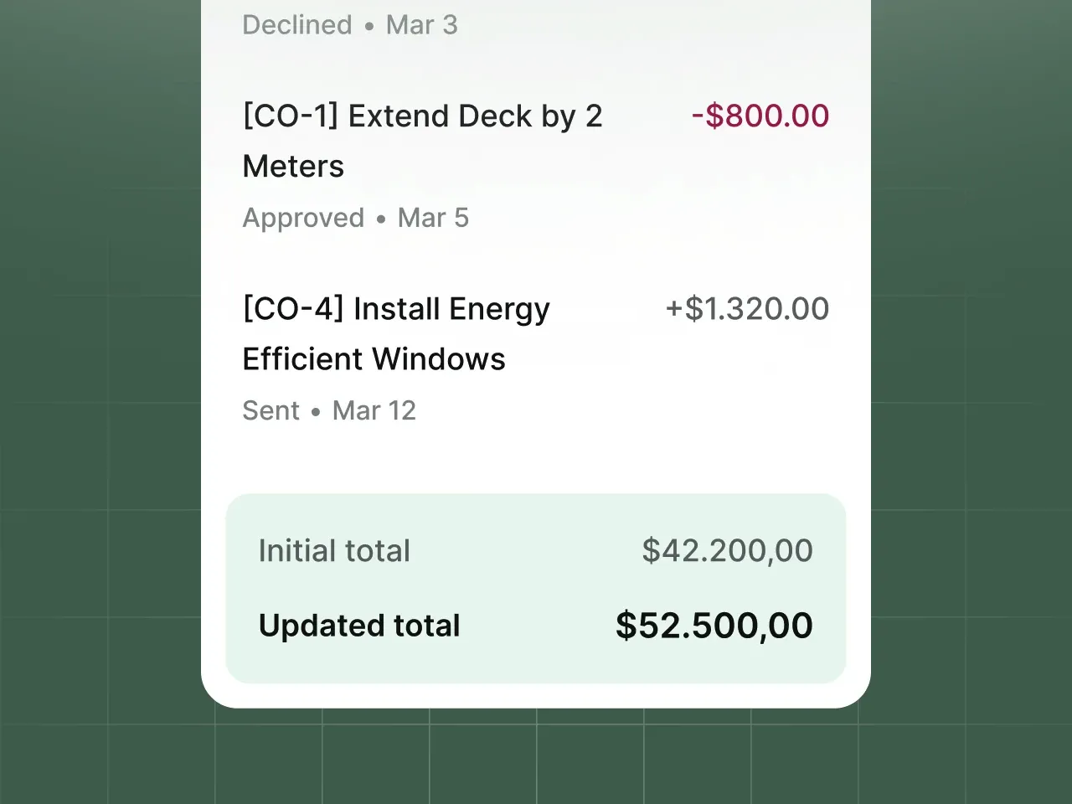Select the $52.500,00 updated total amount

pos(714,626)
